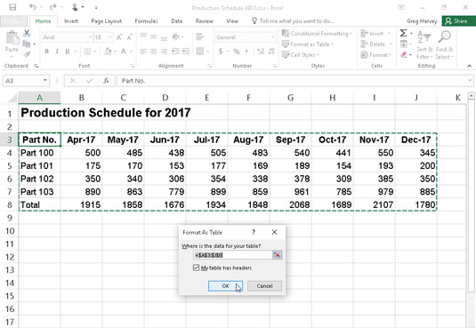The image size is (476, 328).
Task: Open the Font name dropdown
Action: pos(90,37)
